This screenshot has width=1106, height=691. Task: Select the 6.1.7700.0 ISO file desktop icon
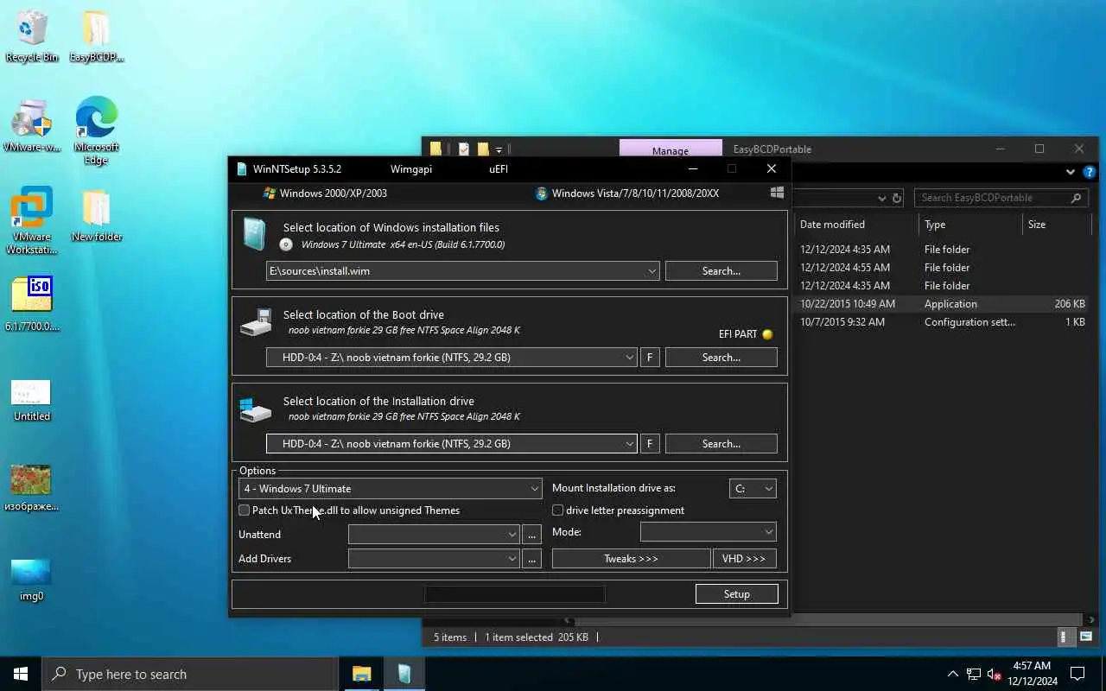32,304
